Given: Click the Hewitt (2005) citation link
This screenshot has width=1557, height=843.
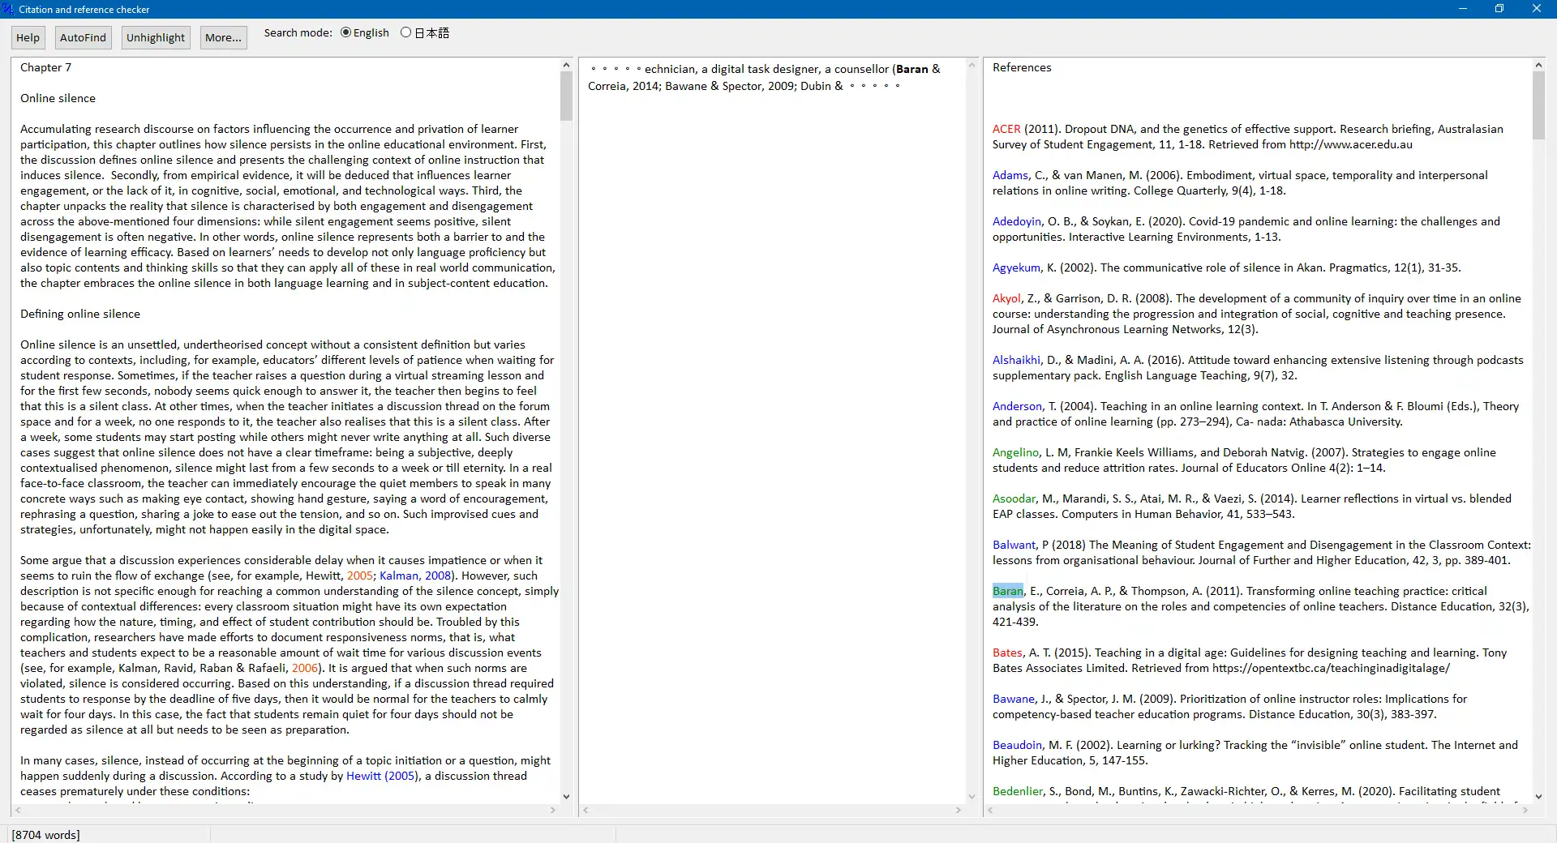Looking at the screenshot, I should pyautogui.click(x=382, y=776).
